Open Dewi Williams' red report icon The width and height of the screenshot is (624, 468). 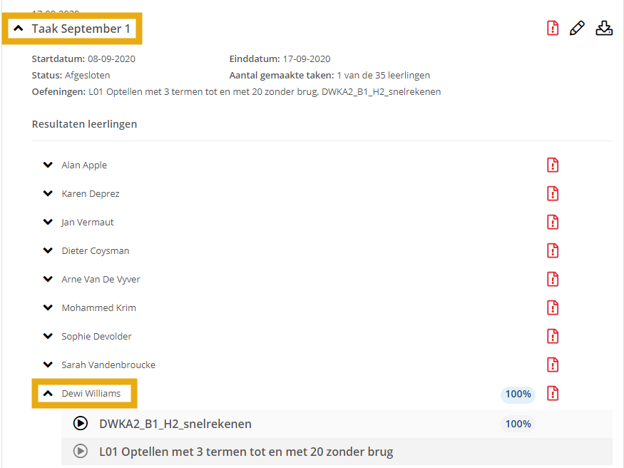tap(553, 393)
